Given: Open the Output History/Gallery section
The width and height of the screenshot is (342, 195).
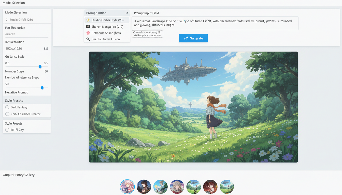Looking at the screenshot, I should coord(19,175).
